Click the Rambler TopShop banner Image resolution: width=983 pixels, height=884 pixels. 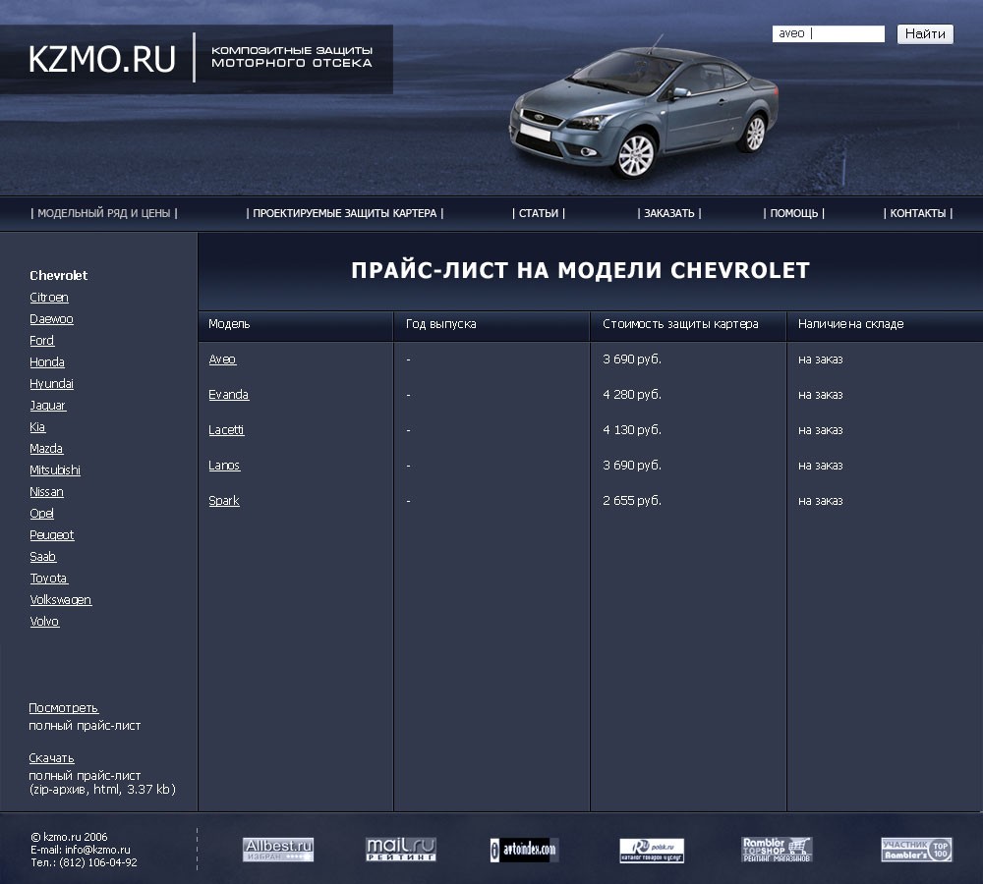pos(777,850)
